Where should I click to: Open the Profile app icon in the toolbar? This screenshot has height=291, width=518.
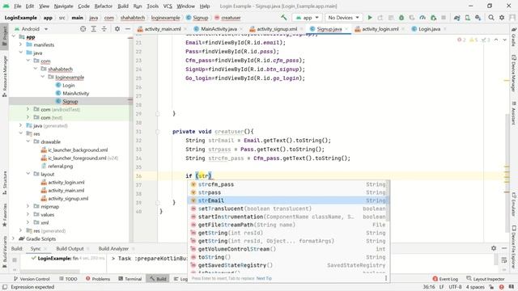422,18
